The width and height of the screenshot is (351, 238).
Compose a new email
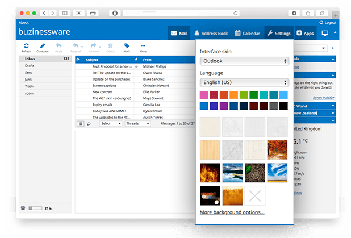43,46
